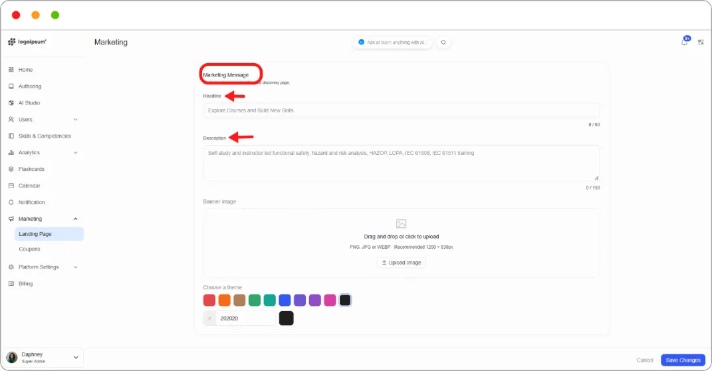Collapse the Marketing submenu chevron

pyautogui.click(x=75, y=219)
